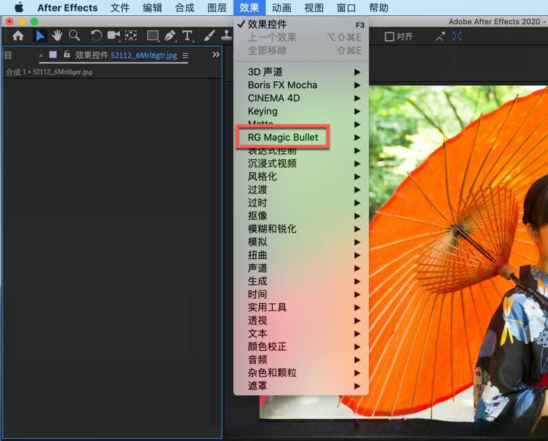This screenshot has height=441, width=548.
Task: Open the panel overflow double-chevron
Action: pyautogui.click(x=216, y=54)
